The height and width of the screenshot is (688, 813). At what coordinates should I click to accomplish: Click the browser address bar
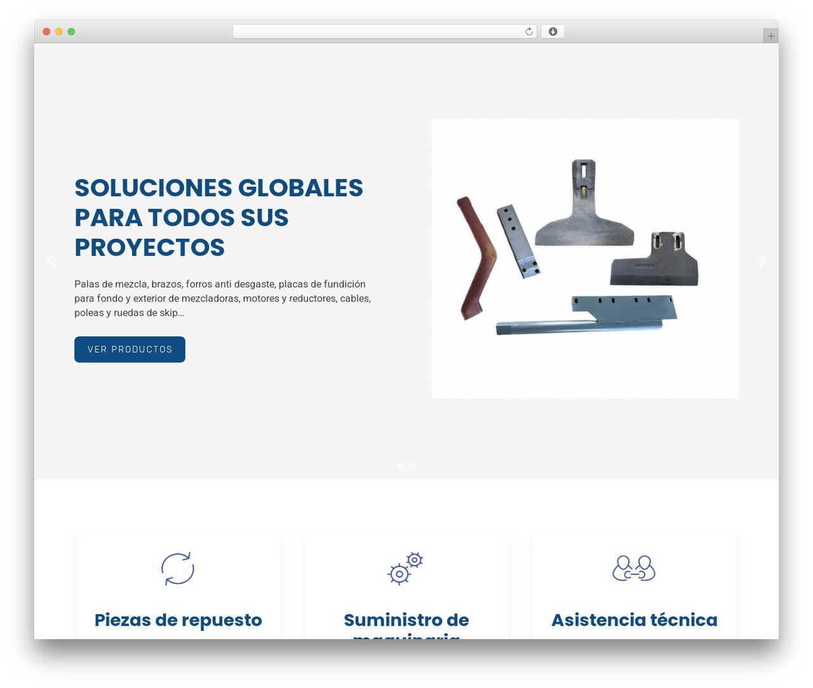point(384,32)
